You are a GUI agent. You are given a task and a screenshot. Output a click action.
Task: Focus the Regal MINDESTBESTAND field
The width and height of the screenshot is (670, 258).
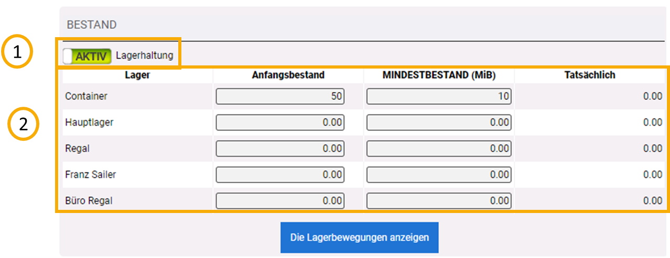439,149
